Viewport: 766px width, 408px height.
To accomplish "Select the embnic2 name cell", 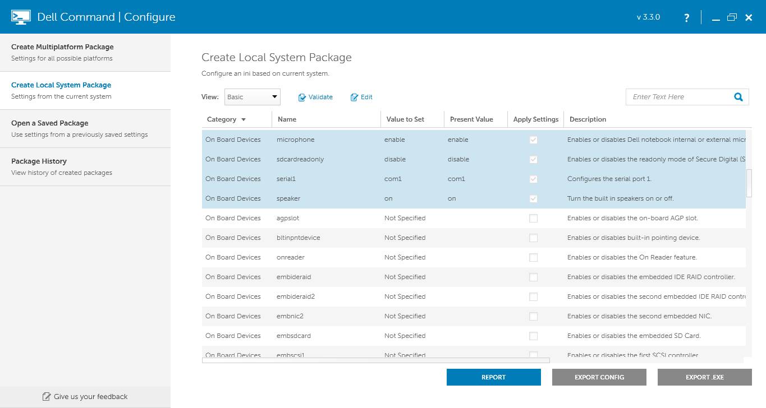I will 290,317.
